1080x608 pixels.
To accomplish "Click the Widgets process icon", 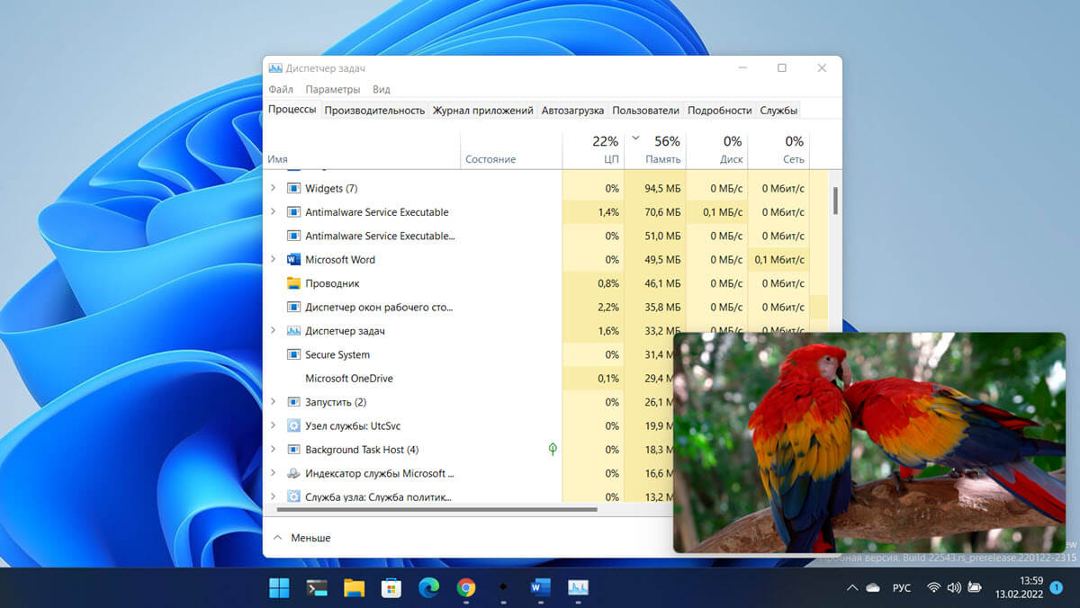I will coord(293,189).
